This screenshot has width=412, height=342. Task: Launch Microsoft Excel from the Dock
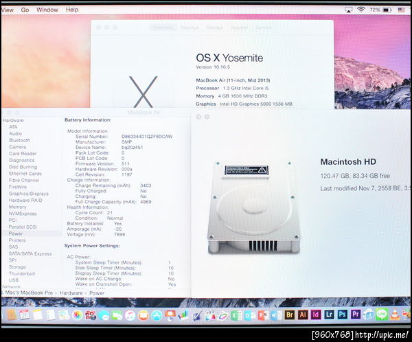pos(236,315)
